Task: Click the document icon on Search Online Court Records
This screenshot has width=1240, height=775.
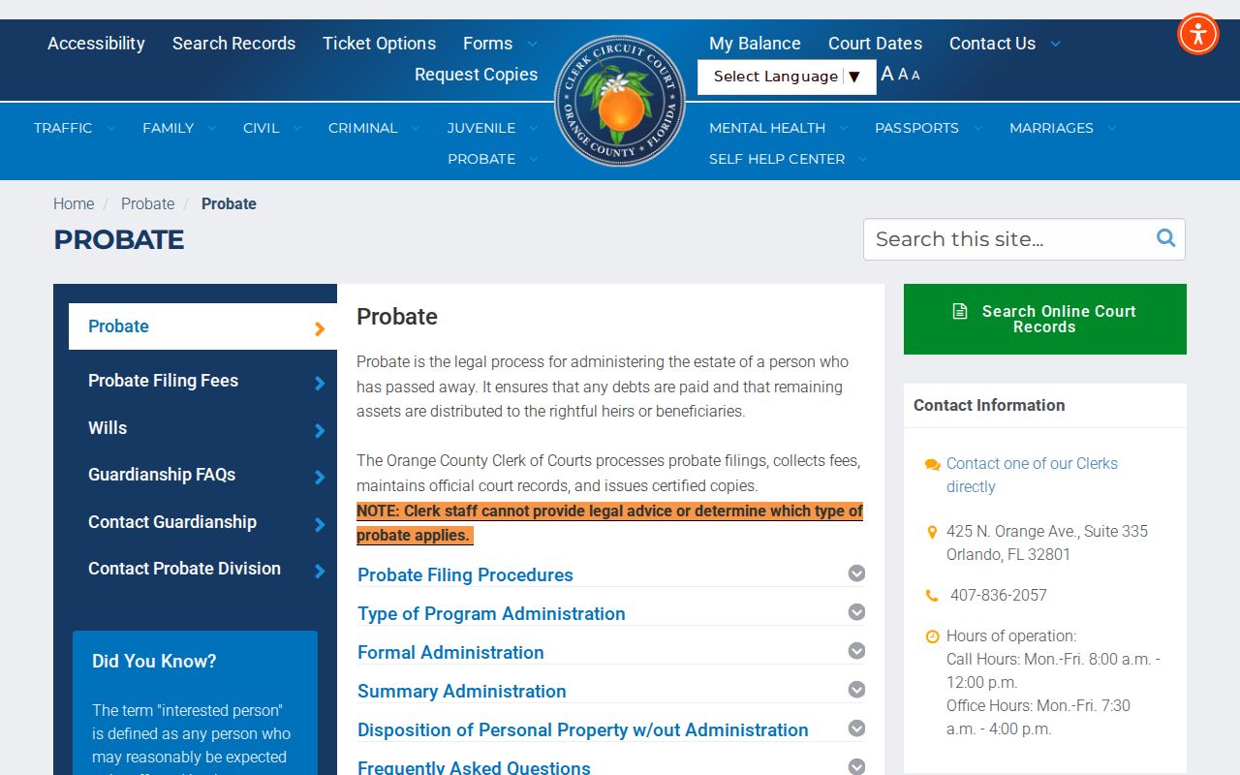Action: pos(960,311)
